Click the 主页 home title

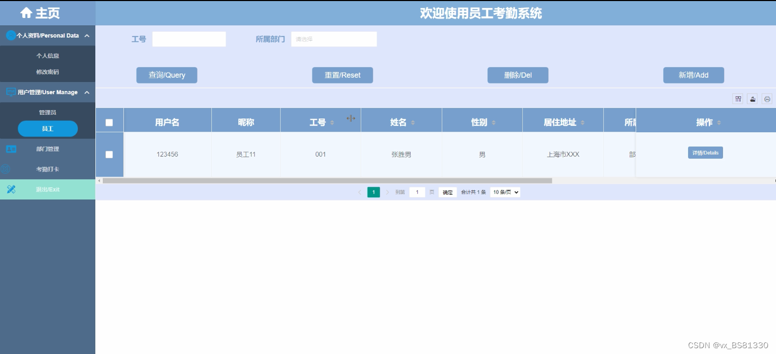pyautogui.click(x=48, y=13)
